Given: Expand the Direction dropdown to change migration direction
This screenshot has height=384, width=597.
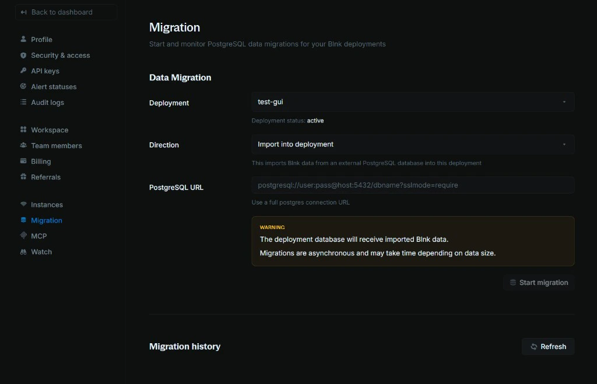Looking at the screenshot, I should pos(413,144).
